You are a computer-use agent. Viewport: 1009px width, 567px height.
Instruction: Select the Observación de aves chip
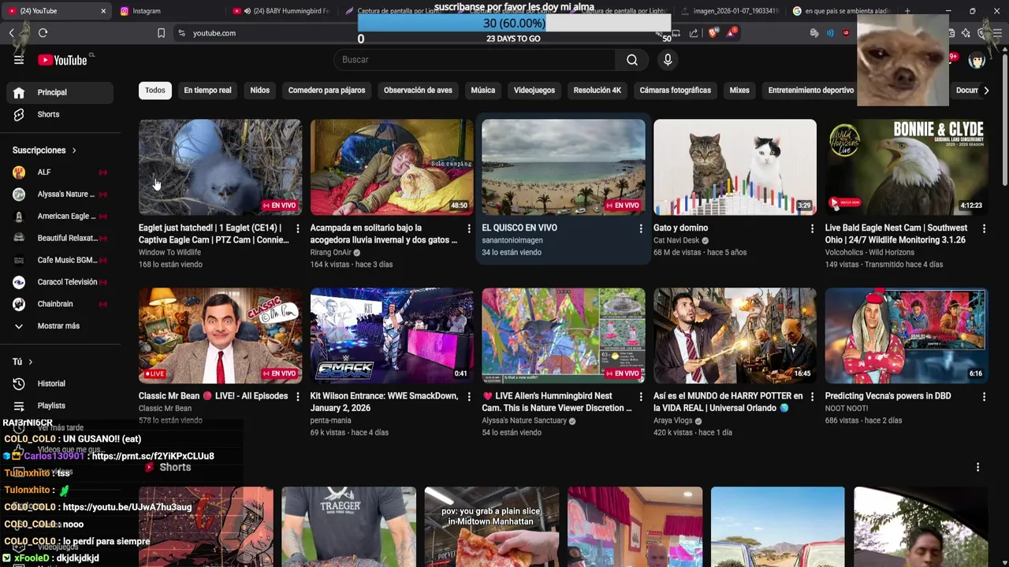418,91
